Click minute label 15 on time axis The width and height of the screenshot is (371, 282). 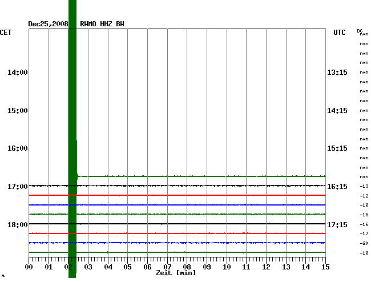point(325,267)
